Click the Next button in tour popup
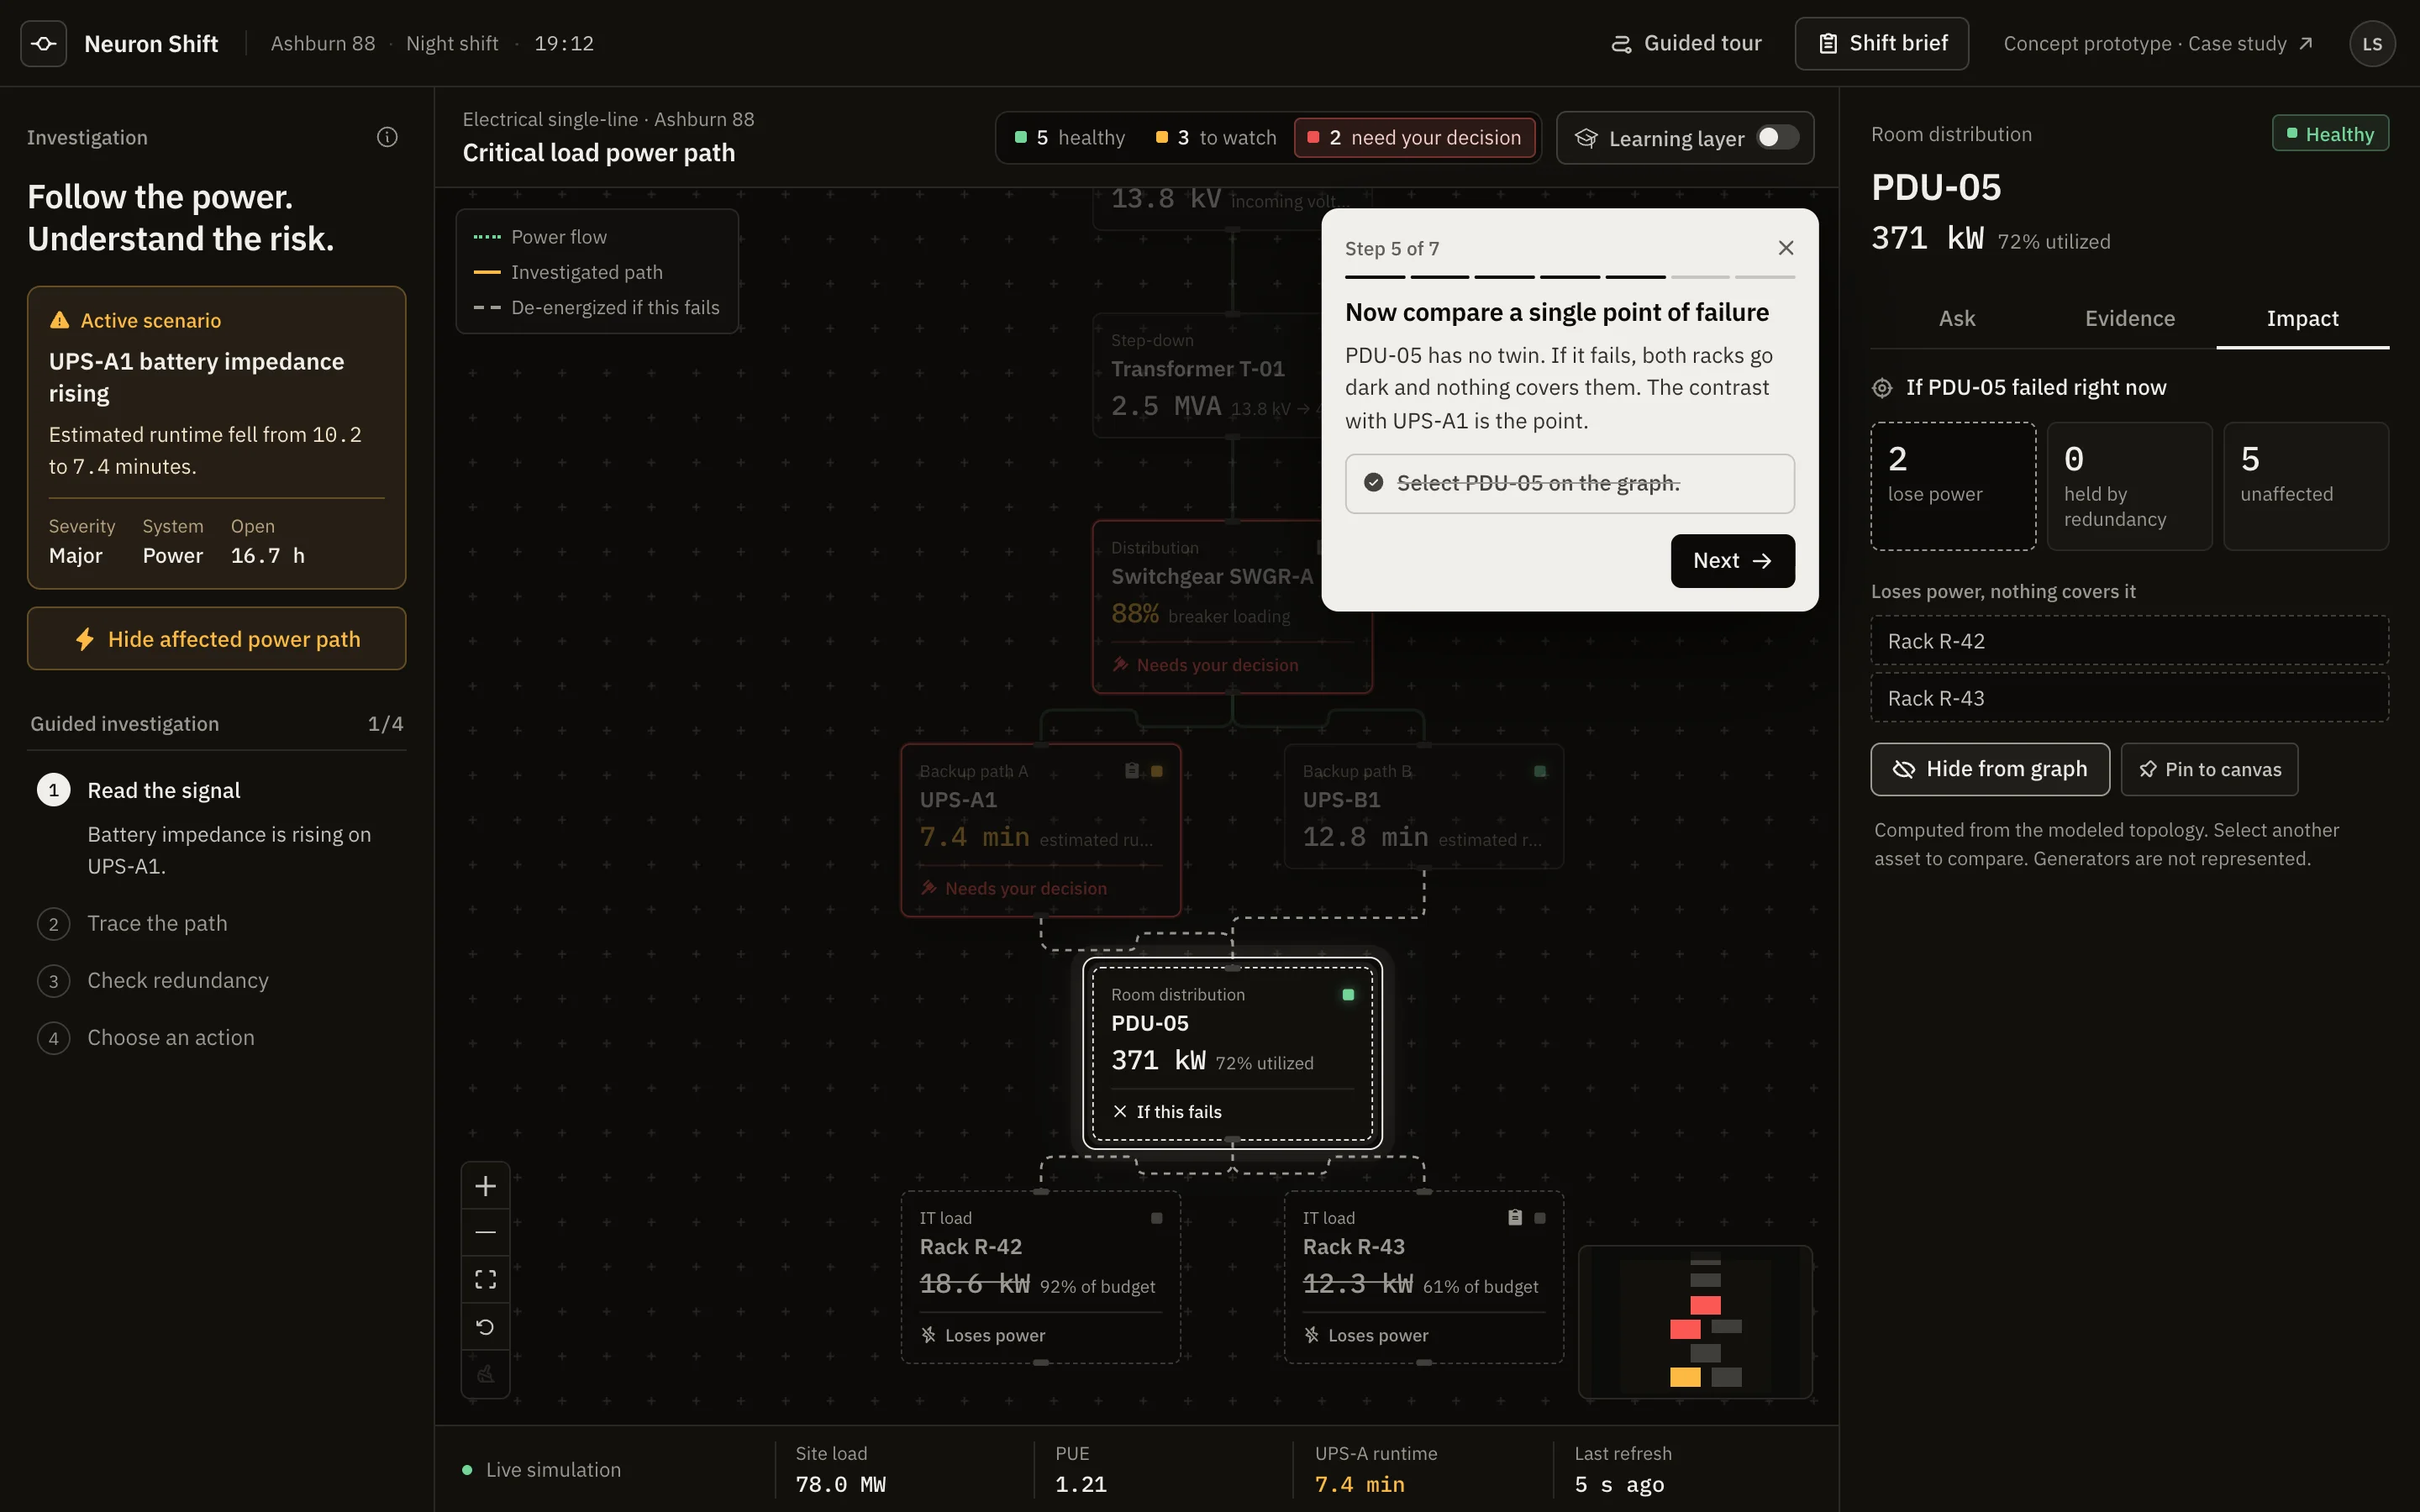Viewport: 2420px width, 1512px height. point(1732,560)
